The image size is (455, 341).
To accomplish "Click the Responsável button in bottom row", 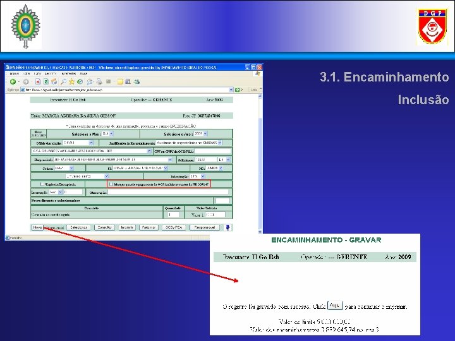I will 205,227.
